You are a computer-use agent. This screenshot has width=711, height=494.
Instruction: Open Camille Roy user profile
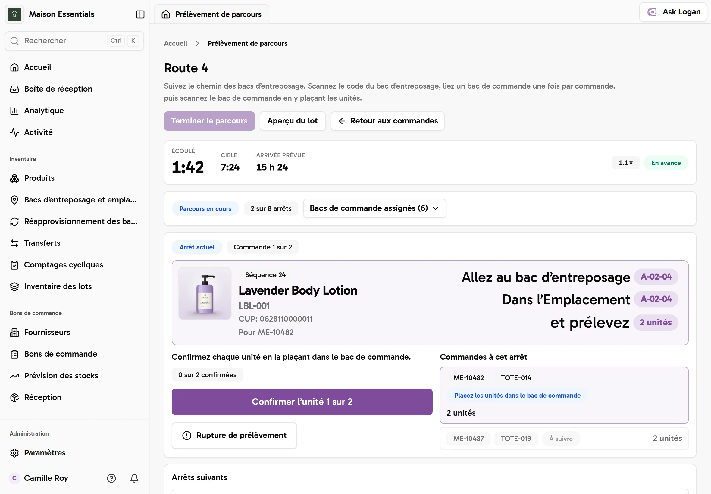coord(38,478)
